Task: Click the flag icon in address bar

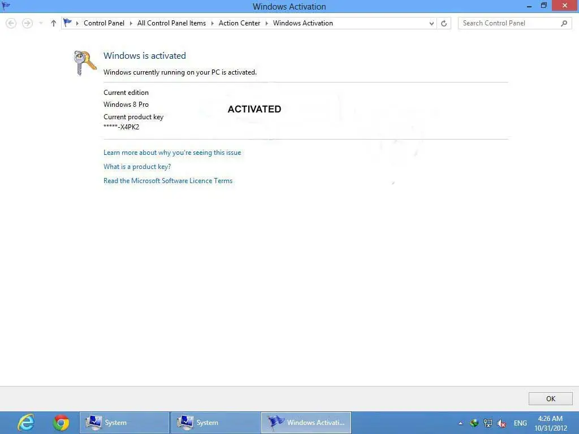Action: tap(68, 23)
